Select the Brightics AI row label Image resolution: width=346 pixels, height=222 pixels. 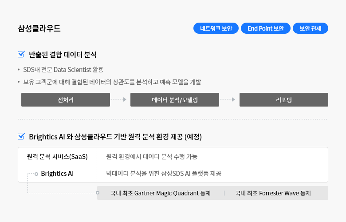point(57,174)
